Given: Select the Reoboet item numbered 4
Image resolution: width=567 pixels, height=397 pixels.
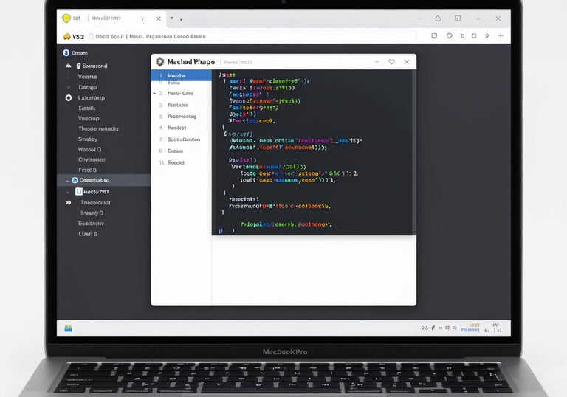Looking at the screenshot, I should 181,128.
